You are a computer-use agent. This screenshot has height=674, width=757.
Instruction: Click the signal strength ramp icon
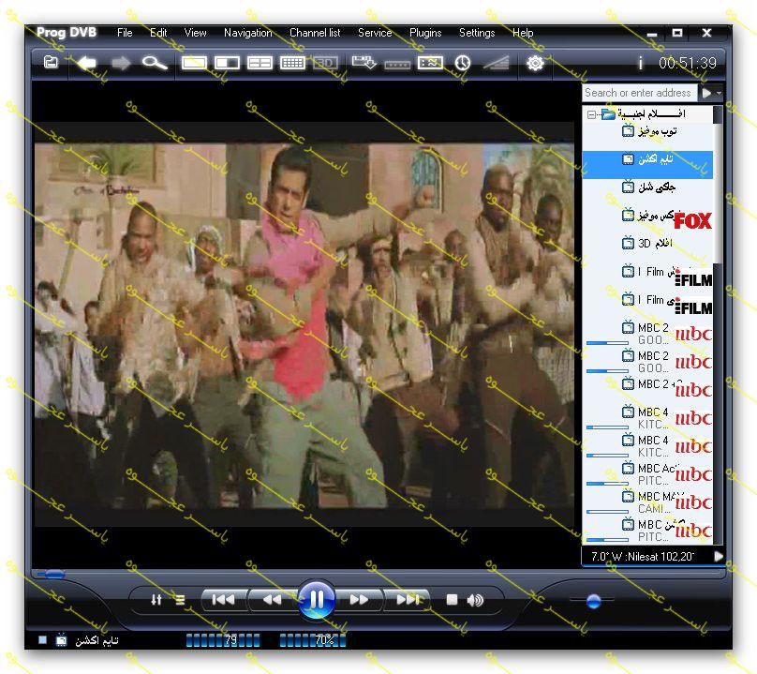pos(496,63)
